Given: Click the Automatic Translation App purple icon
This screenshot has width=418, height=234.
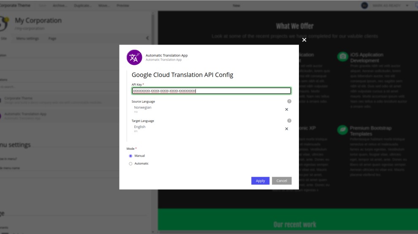Looking at the screenshot, I should pyautogui.click(x=134, y=57).
